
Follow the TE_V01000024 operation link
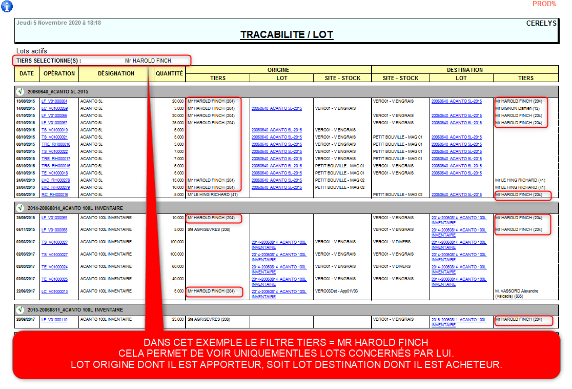[54, 267]
